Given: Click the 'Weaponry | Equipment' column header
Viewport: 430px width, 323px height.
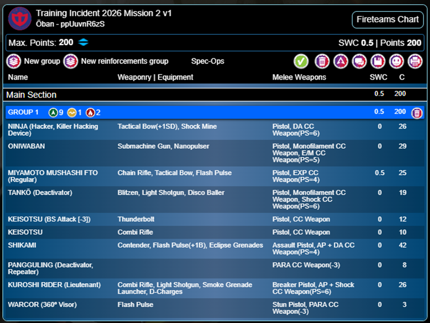Looking at the screenshot, I should click(155, 77).
